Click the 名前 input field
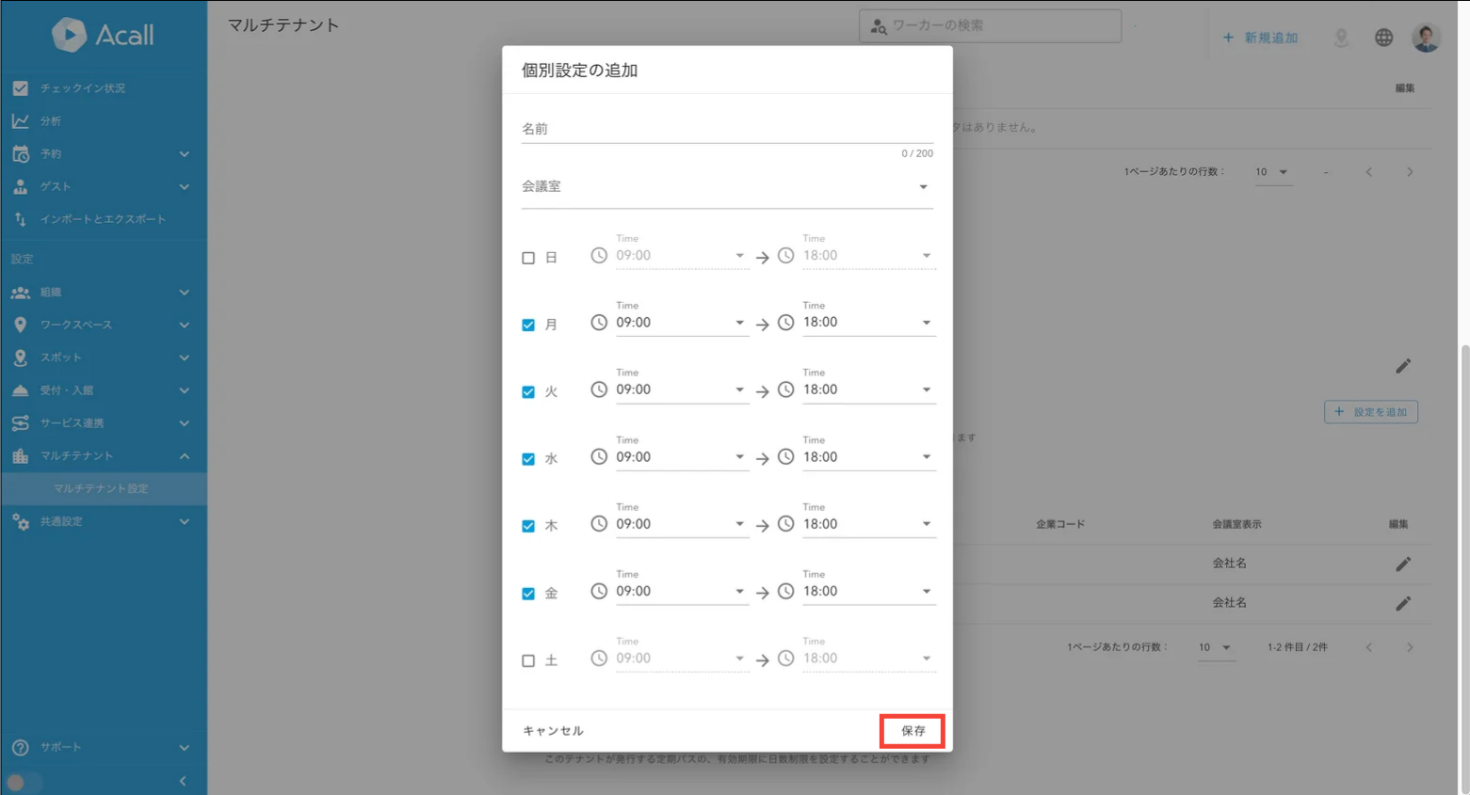Viewport: 1470px width, 795px height. click(726, 130)
